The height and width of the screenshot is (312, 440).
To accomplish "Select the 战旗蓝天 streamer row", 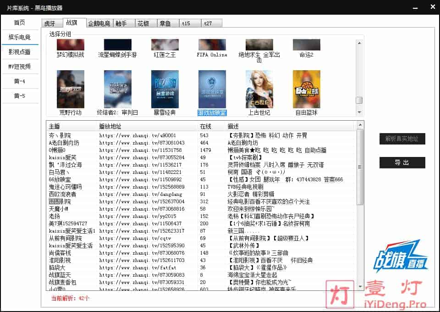I will pyautogui.click(x=202, y=275).
